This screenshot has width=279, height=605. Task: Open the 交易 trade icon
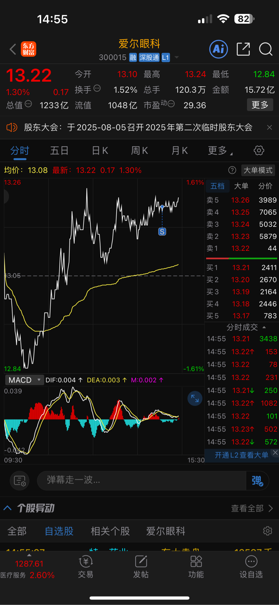pyautogui.click(x=85, y=567)
